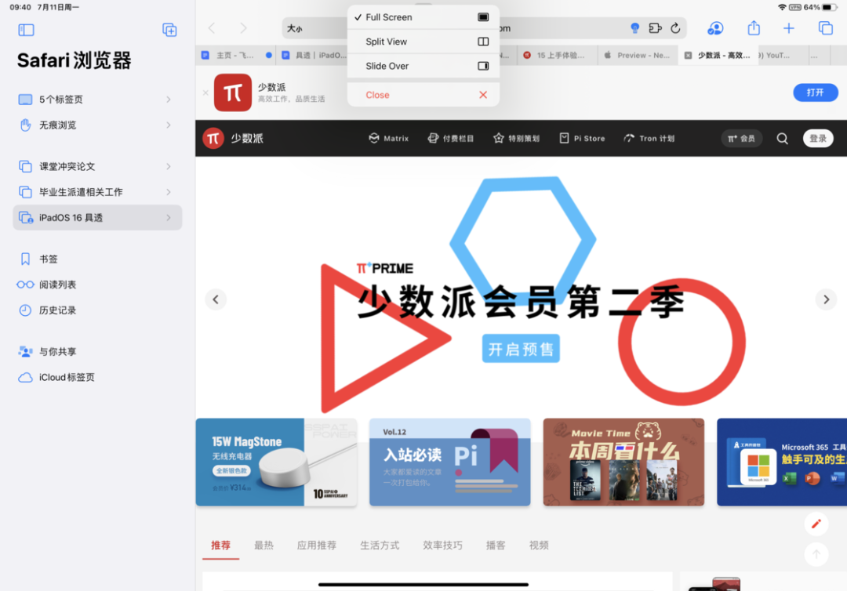Open 付费栏目 navigation link
Viewport: 847px width, 591px height.
tap(451, 139)
